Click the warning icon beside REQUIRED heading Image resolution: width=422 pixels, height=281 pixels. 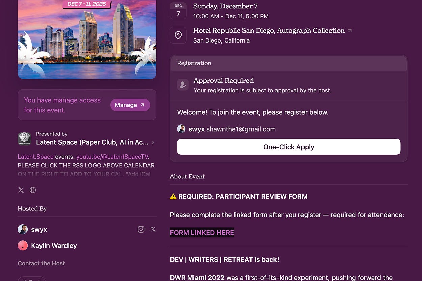click(173, 196)
